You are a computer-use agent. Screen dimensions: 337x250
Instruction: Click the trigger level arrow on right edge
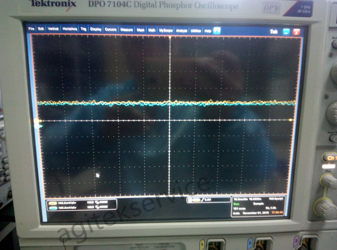(x=291, y=121)
